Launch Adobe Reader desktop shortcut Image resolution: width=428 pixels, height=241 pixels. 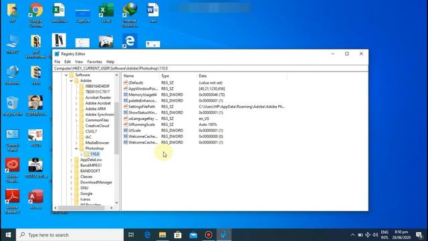point(12,202)
